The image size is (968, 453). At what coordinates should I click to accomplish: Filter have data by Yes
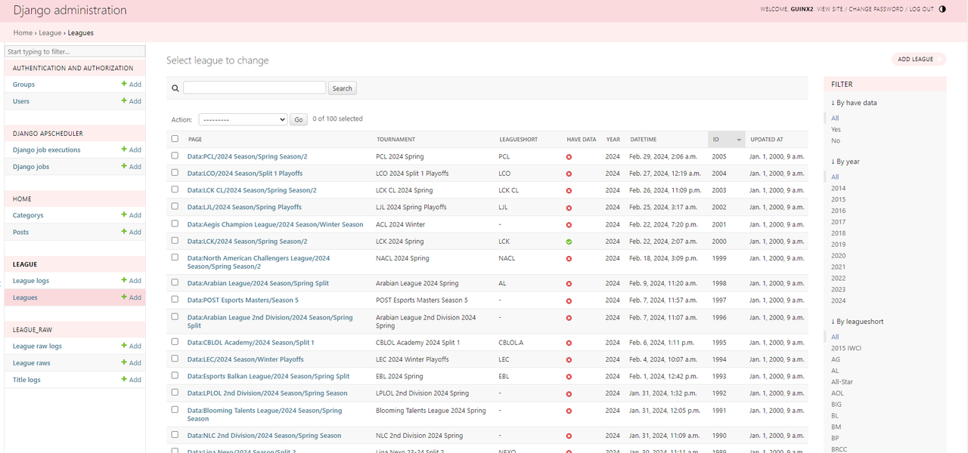point(836,129)
